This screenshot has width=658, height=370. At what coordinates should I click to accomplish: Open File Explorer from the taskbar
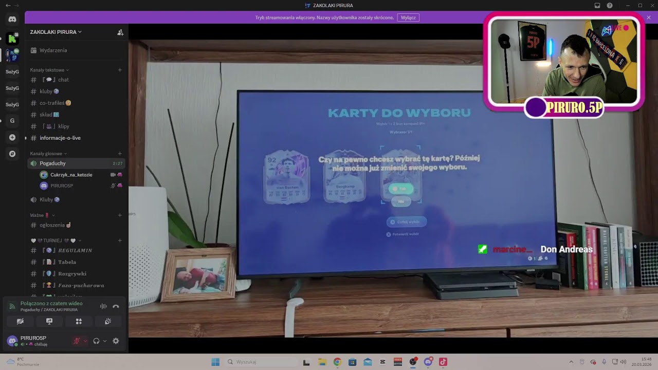[322, 362]
